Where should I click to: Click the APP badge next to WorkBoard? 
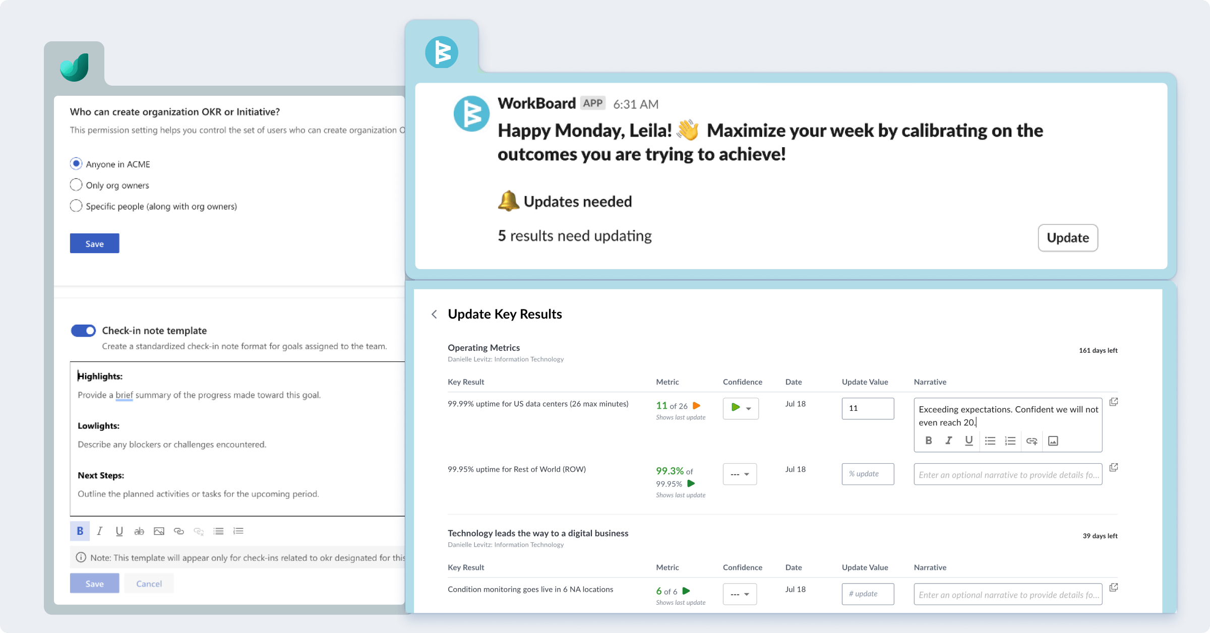pyautogui.click(x=593, y=103)
